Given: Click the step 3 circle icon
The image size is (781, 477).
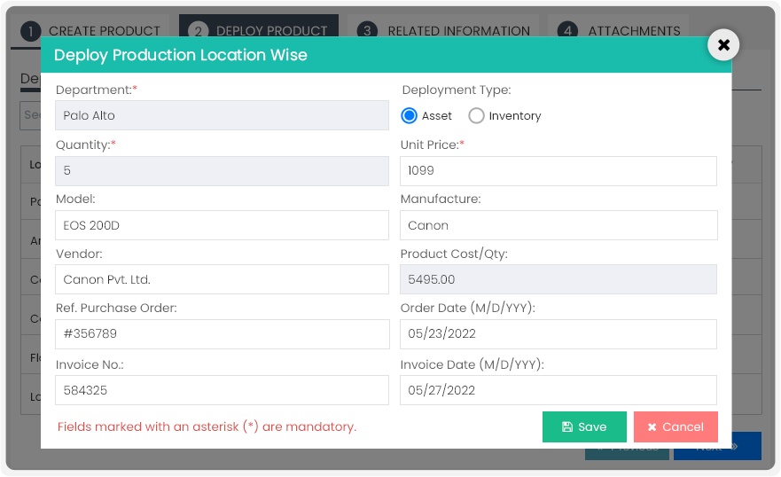Looking at the screenshot, I should point(367,30).
